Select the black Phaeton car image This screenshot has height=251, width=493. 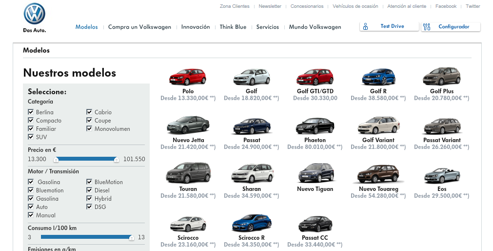pyautogui.click(x=315, y=125)
